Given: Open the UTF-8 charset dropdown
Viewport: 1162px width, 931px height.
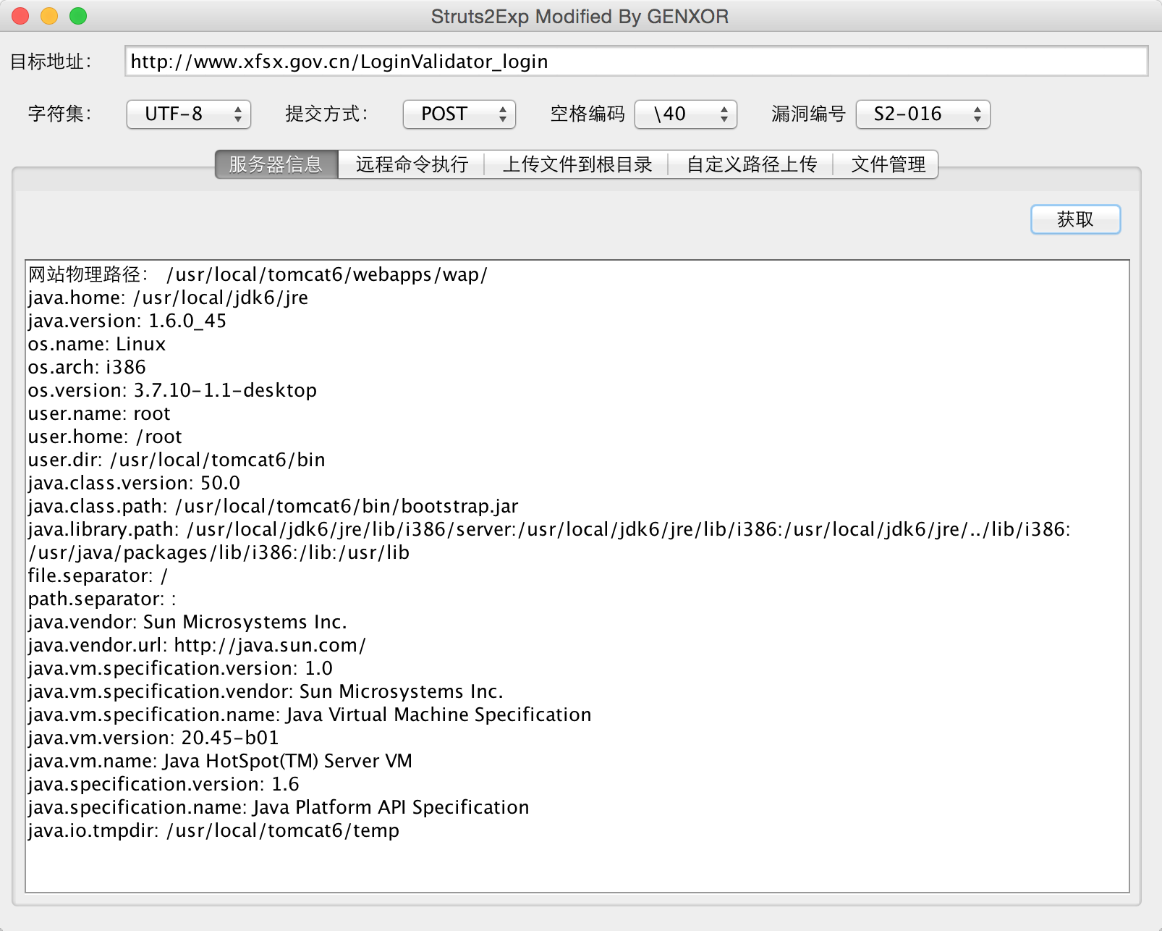Looking at the screenshot, I should click(x=189, y=114).
